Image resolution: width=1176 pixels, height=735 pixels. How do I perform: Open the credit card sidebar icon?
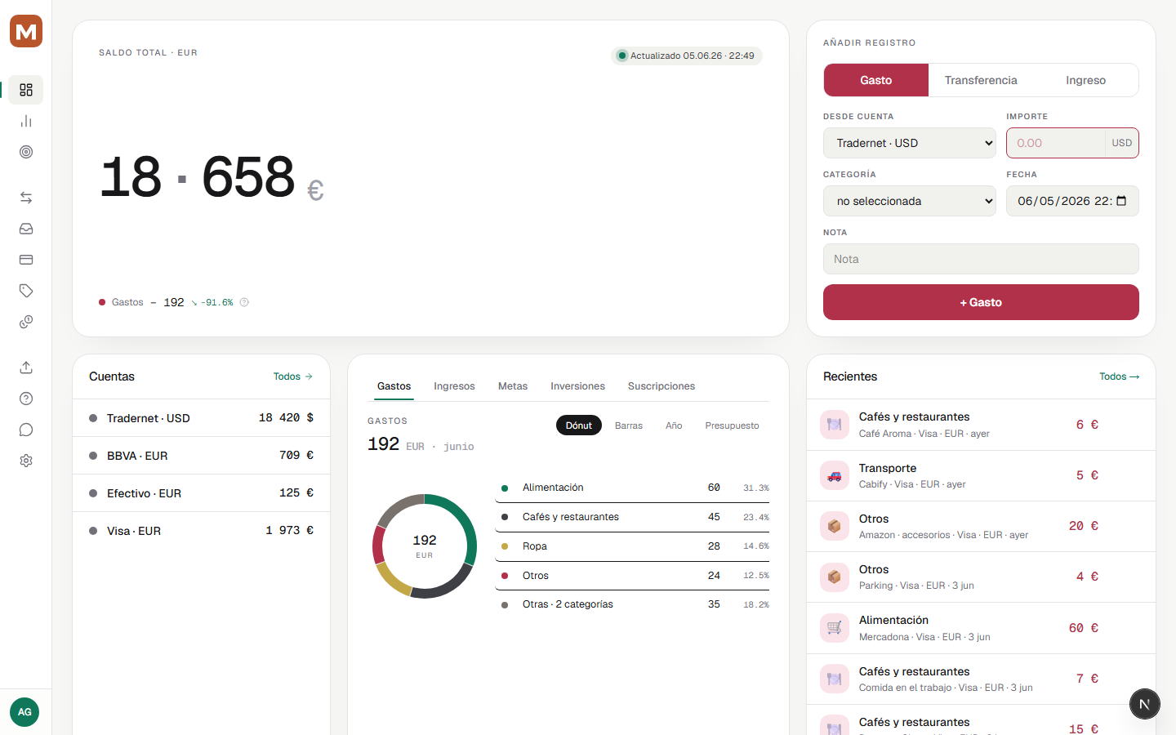[26, 260]
